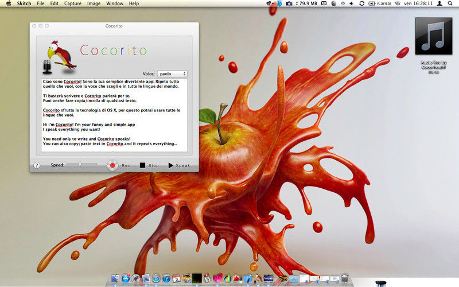The height and width of the screenshot is (287, 459).
Task: Click the circular sync arrows menu bar icon
Action: (362, 3)
